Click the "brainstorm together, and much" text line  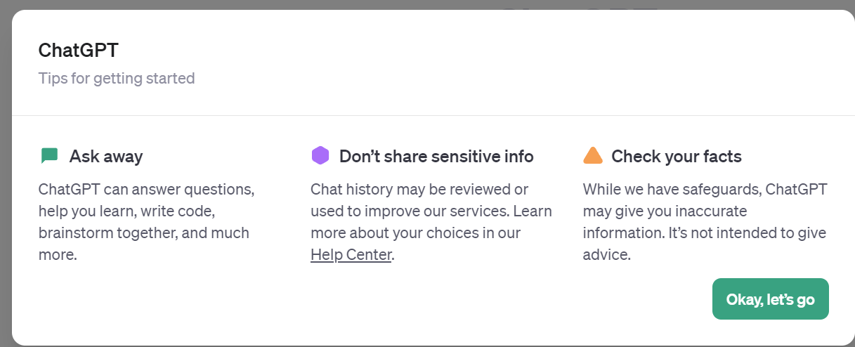144,233
